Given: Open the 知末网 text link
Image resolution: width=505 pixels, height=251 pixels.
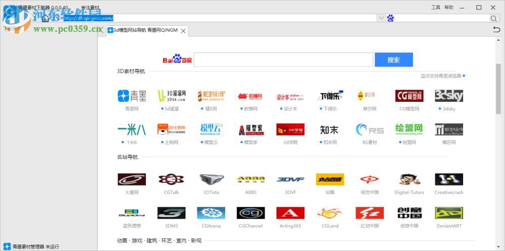Looking at the screenshot, I should [330, 142].
